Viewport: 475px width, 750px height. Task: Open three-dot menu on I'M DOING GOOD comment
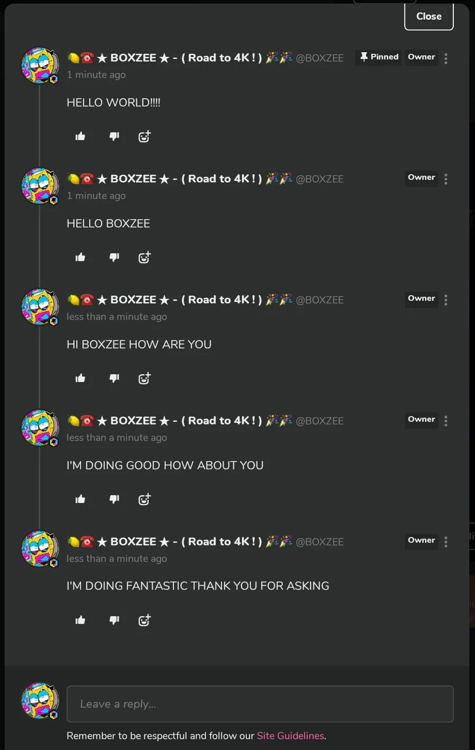[446, 421]
